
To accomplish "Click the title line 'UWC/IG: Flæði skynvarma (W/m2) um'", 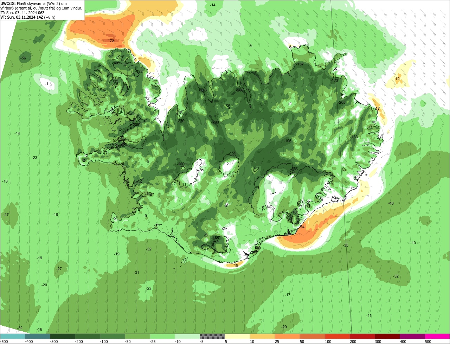I will [x=34, y=3].
